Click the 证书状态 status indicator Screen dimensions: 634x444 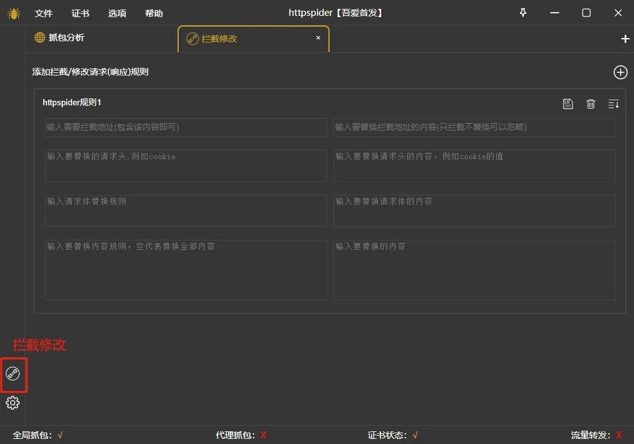click(392, 435)
